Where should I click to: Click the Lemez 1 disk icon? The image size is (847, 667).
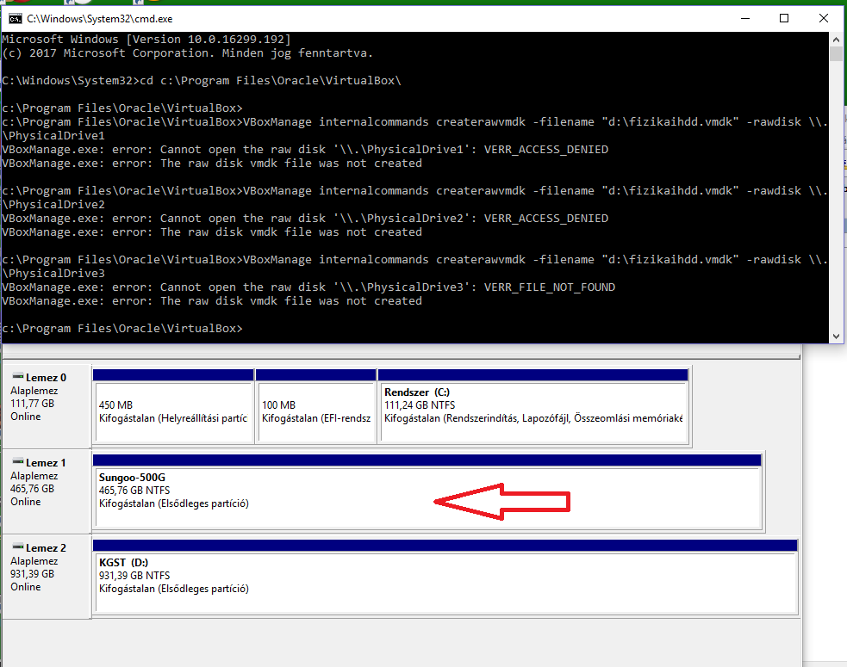(18, 461)
